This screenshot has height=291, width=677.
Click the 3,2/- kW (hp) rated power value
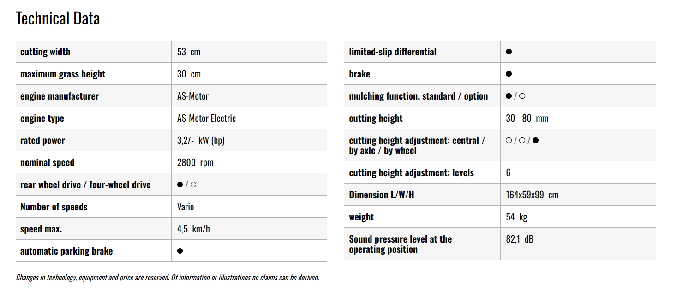pyautogui.click(x=201, y=140)
